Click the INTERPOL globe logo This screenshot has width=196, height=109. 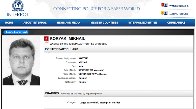coord(18,6)
